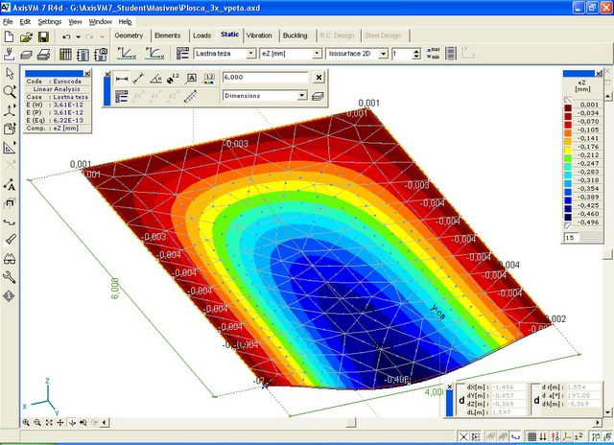Open the Zoom tool flyout arrow
This screenshot has height=445, width=614.
[15, 87]
